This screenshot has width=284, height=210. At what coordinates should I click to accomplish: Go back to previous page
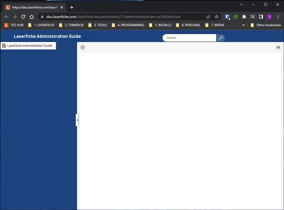tap(6, 17)
